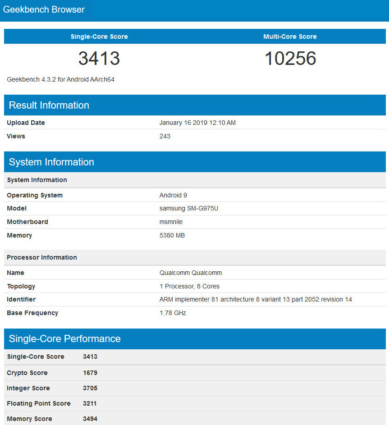Click the Model label

tap(17, 208)
